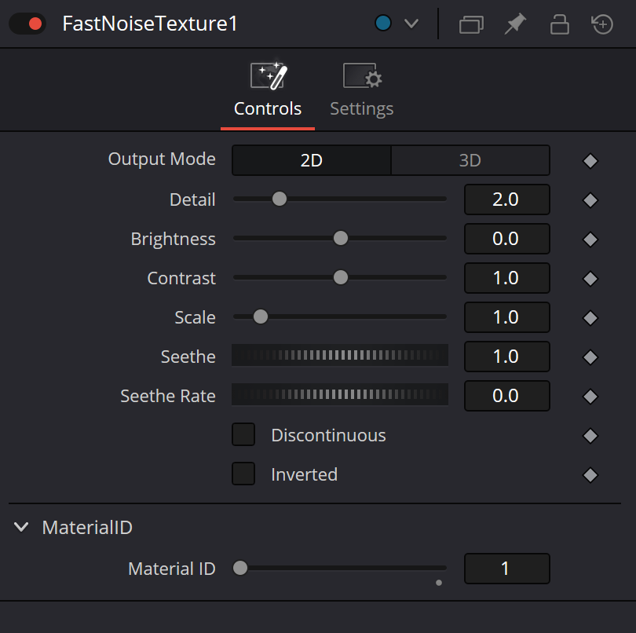
Task: Enable the Discontinuous checkbox
Action: pyautogui.click(x=243, y=434)
